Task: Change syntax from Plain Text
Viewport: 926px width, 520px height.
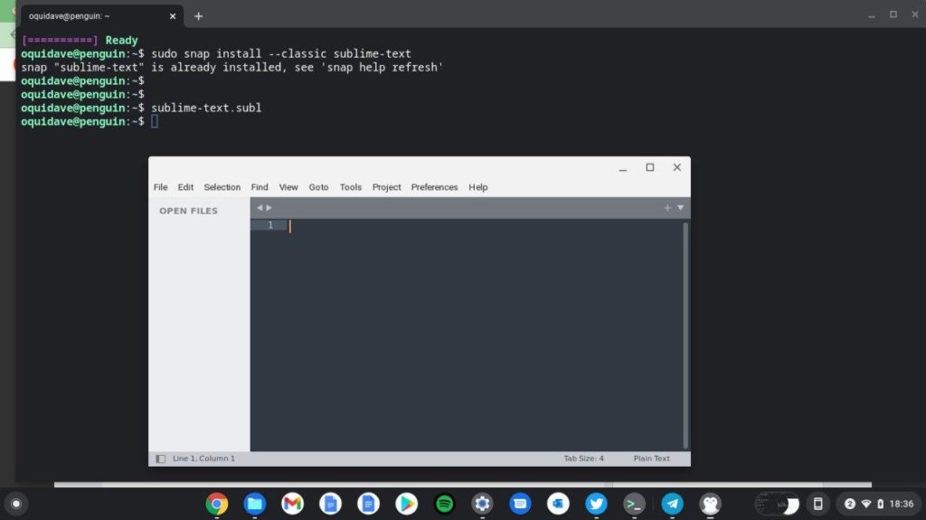Action: click(x=651, y=459)
